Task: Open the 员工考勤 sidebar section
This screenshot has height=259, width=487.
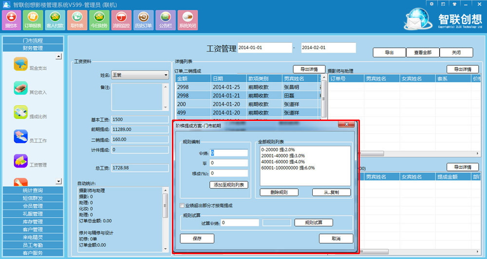Action: coord(33,245)
